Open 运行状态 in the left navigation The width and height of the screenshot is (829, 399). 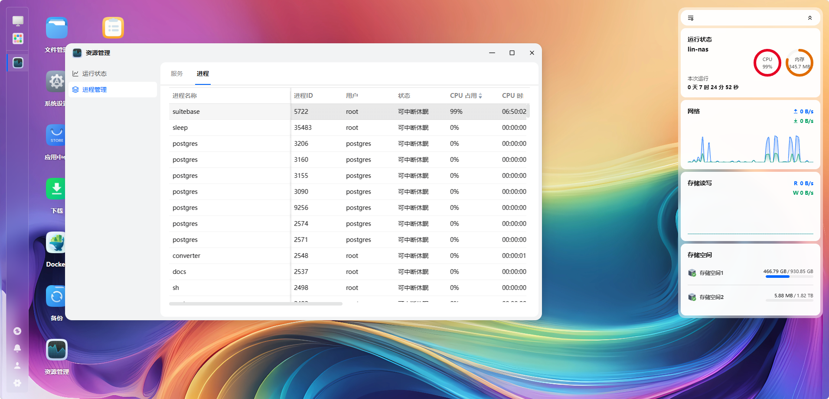click(95, 74)
